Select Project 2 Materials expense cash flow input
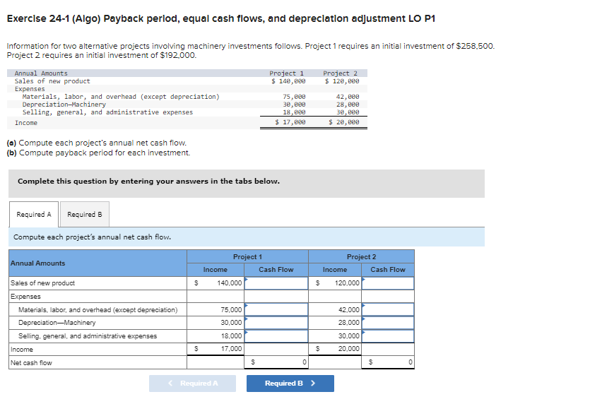Viewport: 590px width, 416px height. tap(389, 309)
